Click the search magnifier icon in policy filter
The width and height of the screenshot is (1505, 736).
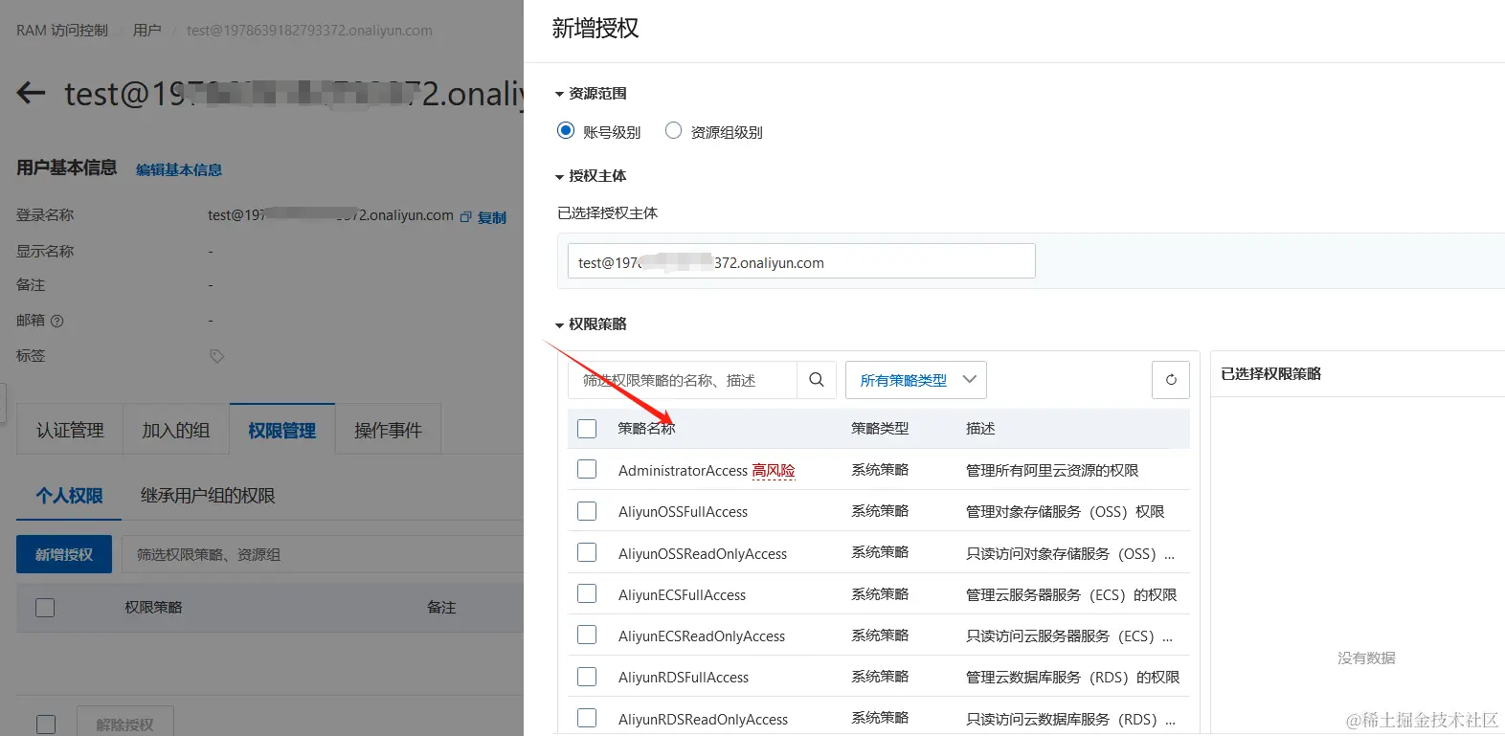817,380
